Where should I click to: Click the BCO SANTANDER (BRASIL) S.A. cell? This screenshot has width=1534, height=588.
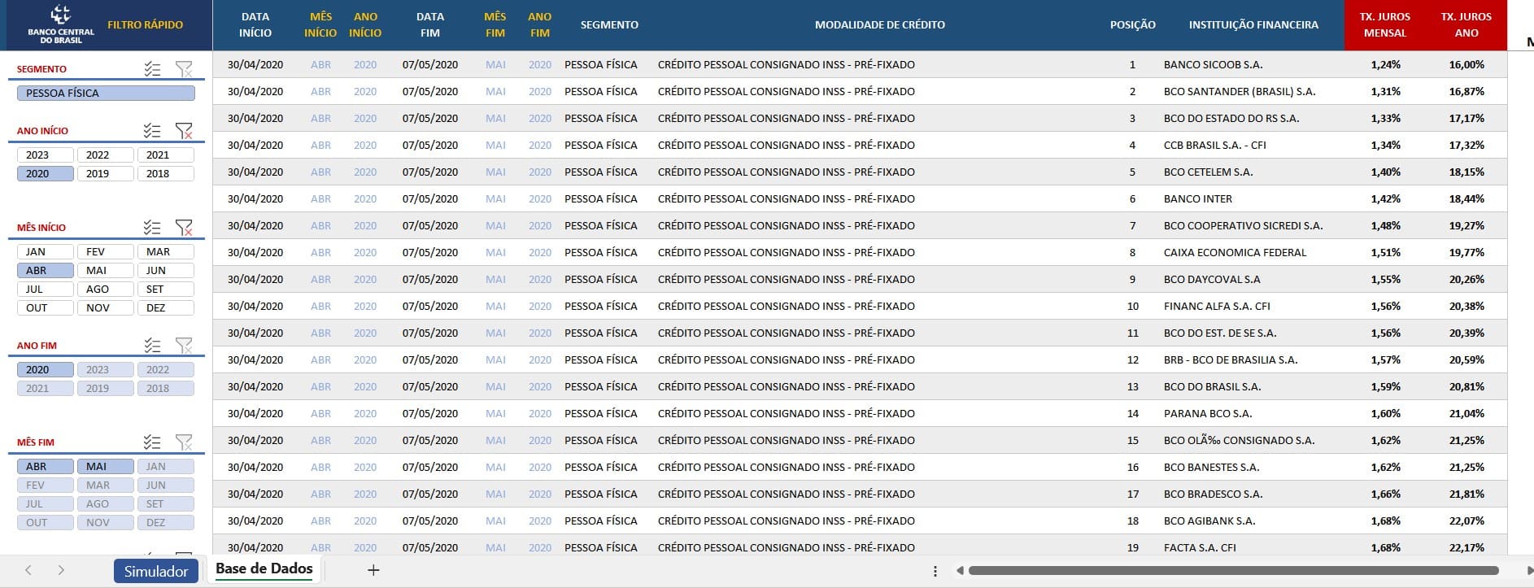1240,91
